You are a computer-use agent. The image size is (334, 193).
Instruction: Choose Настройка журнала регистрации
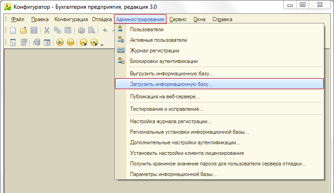point(220,121)
